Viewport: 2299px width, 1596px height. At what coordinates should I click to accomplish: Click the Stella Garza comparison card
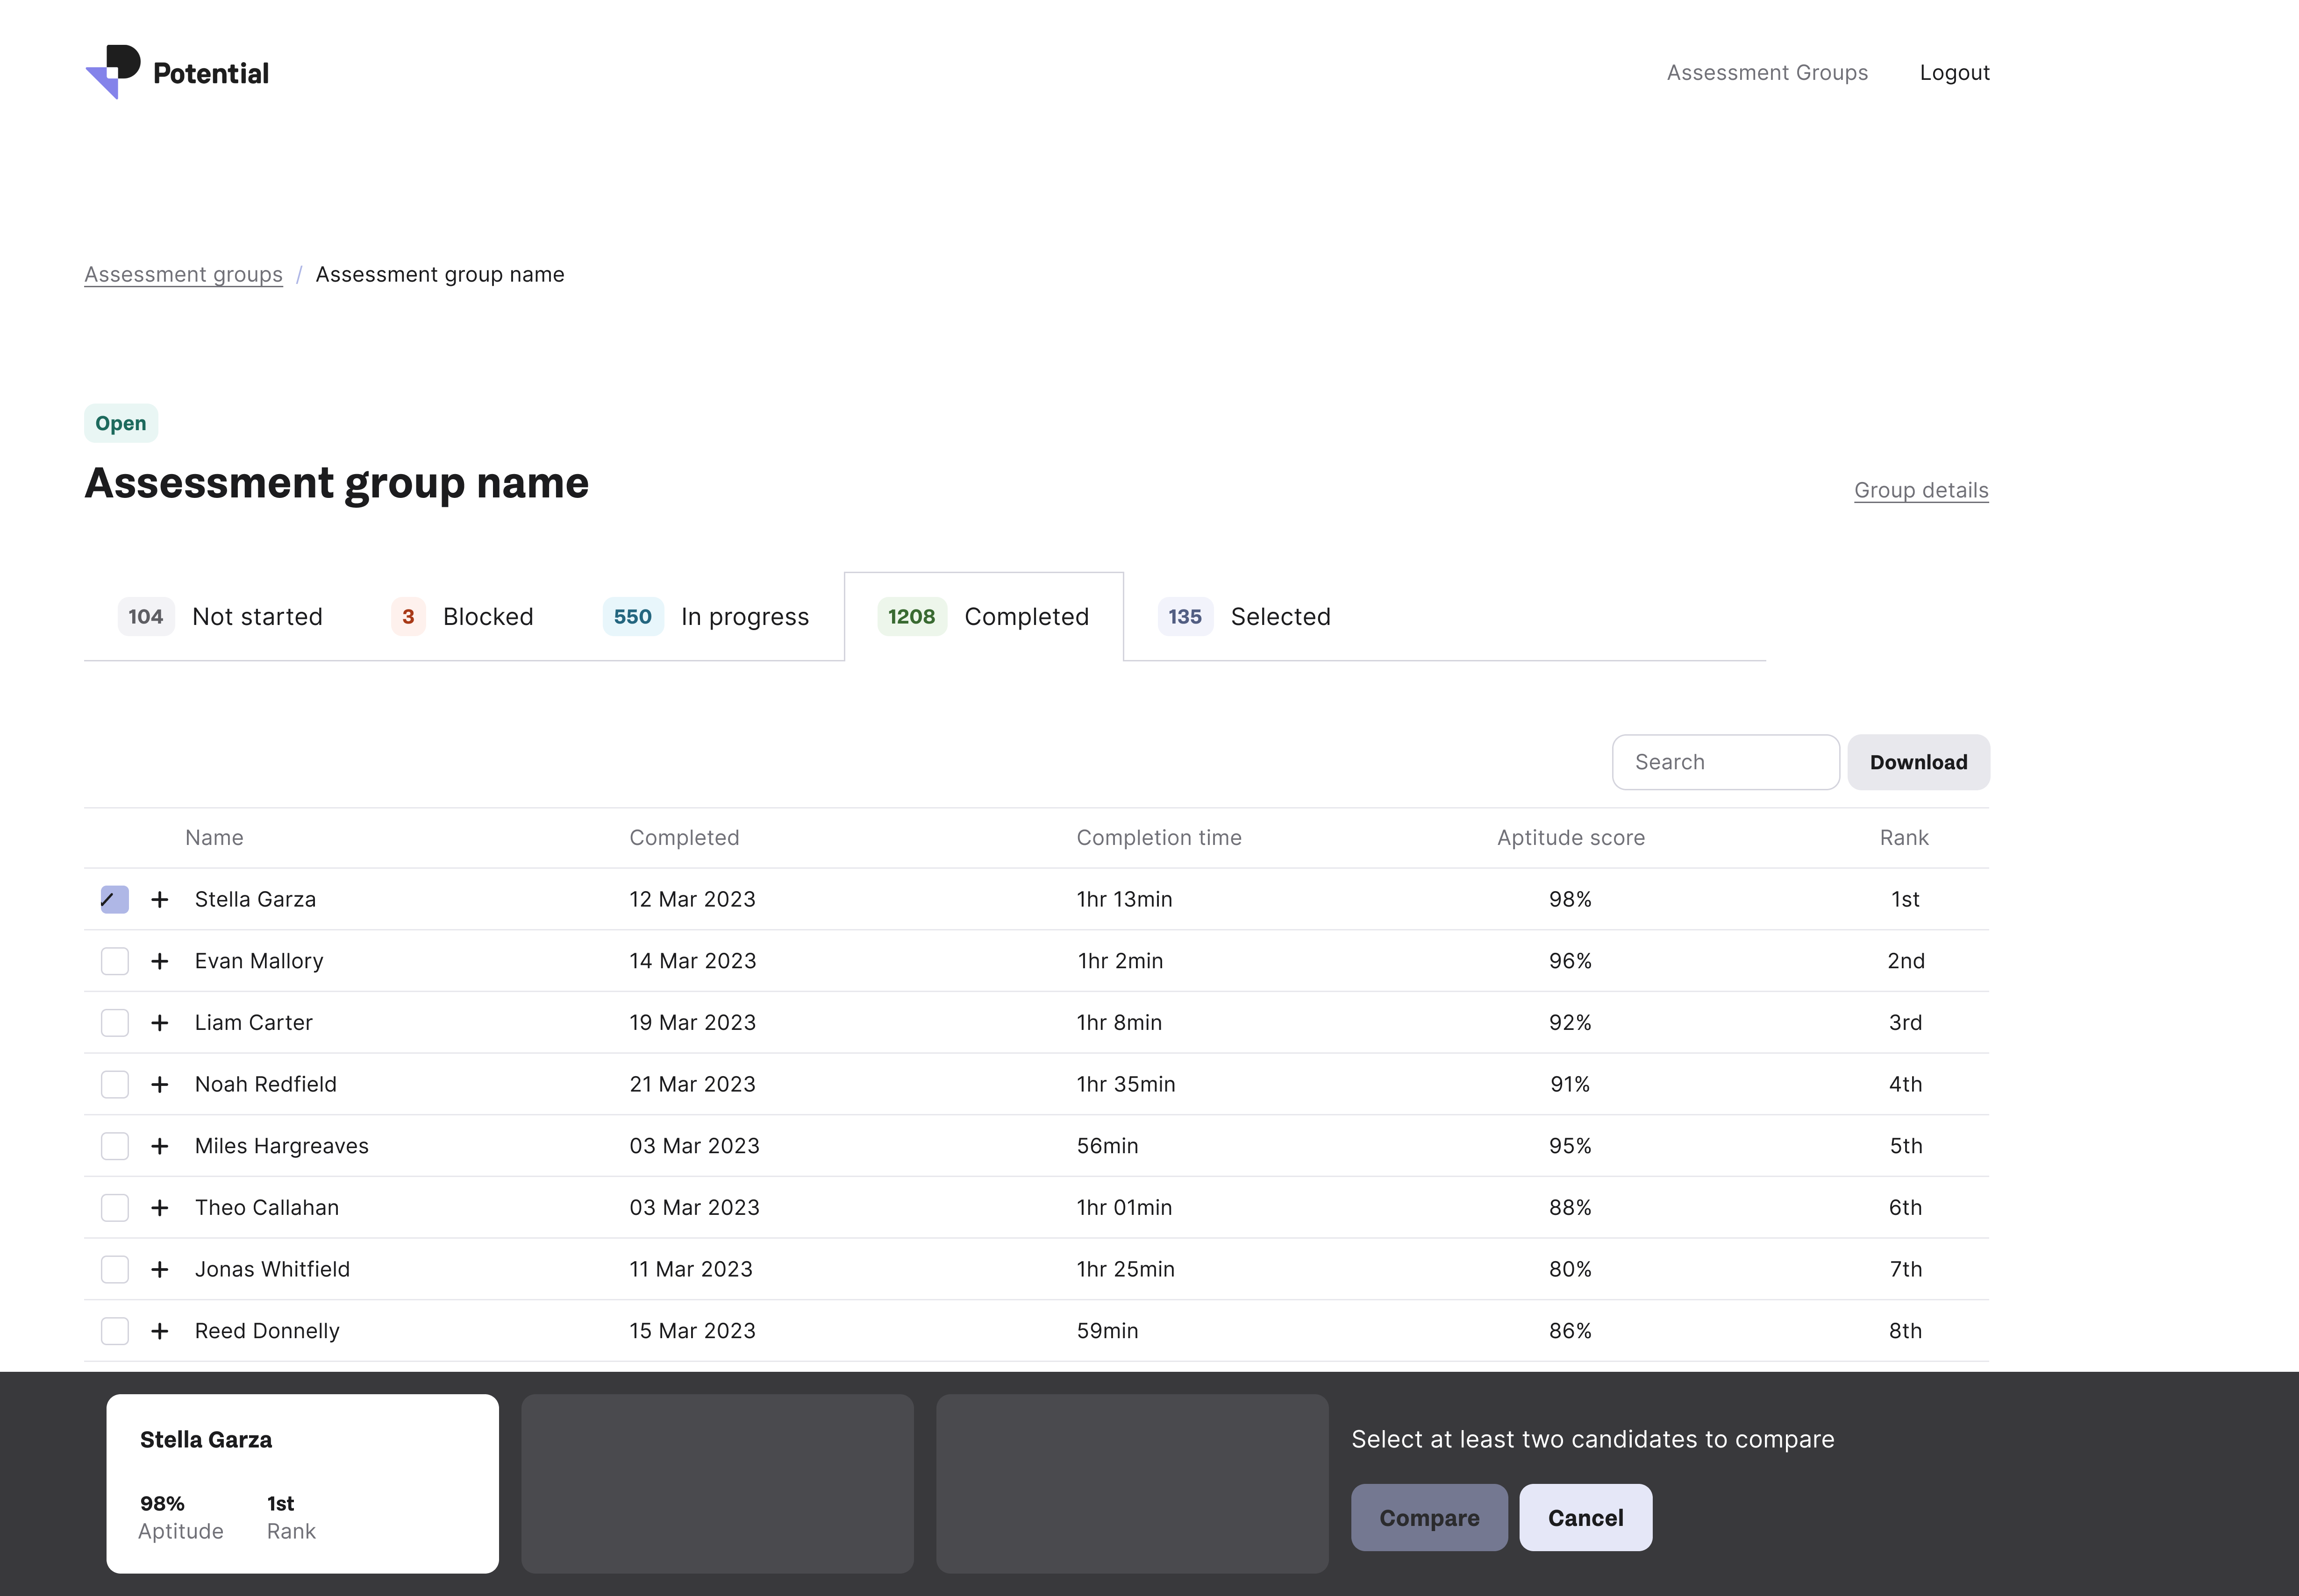(x=302, y=1483)
